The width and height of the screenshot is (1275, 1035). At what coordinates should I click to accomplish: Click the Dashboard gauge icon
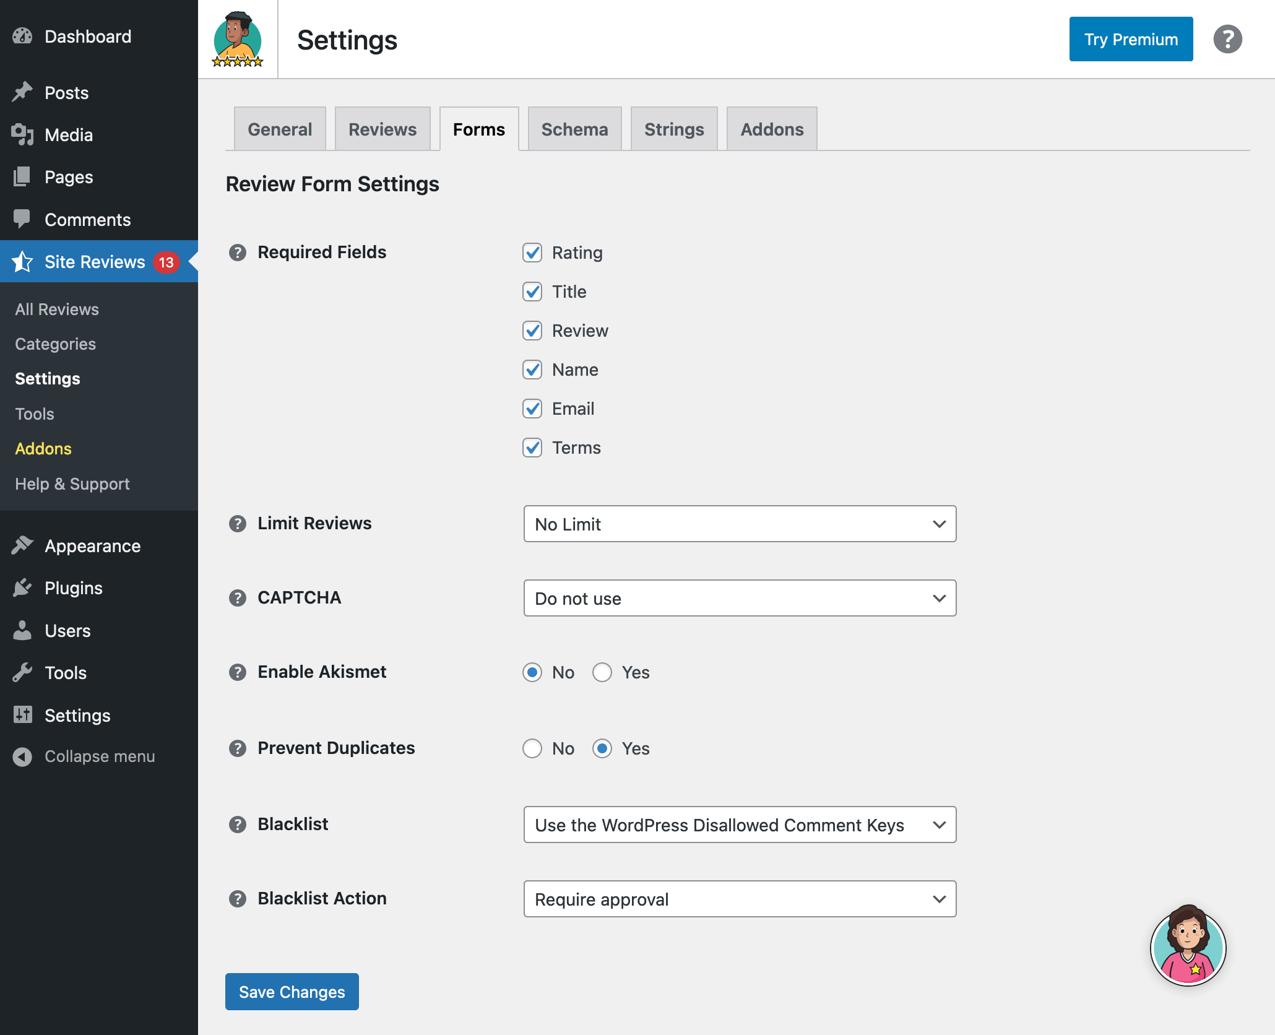click(x=22, y=37)
